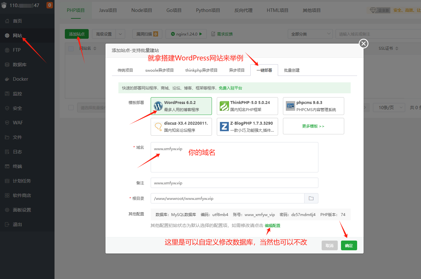
Task: Open the WAF firewall icon
Action: (x=7, y=123)
